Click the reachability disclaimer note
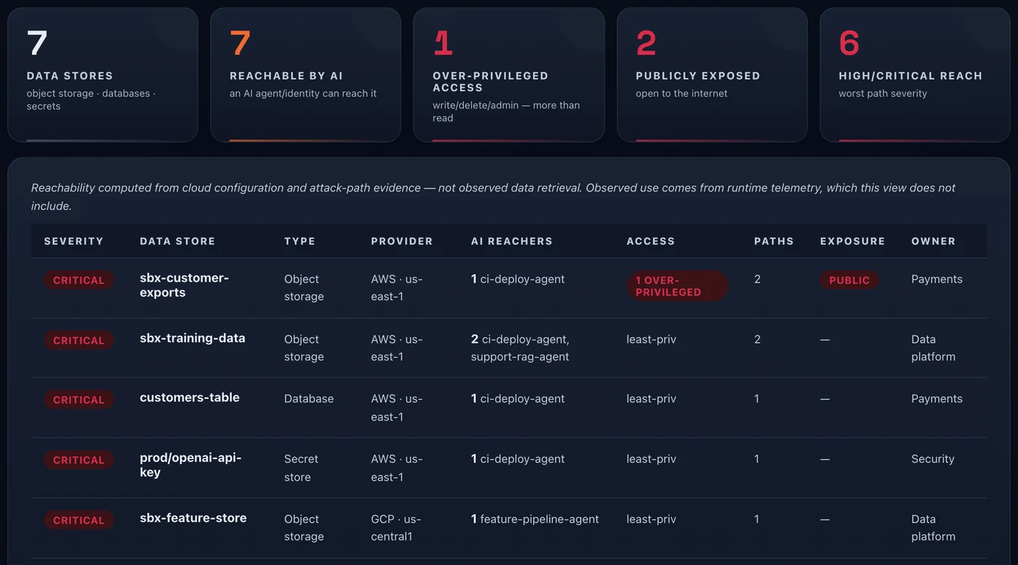 pyautogui.click(x=493, y=197)
